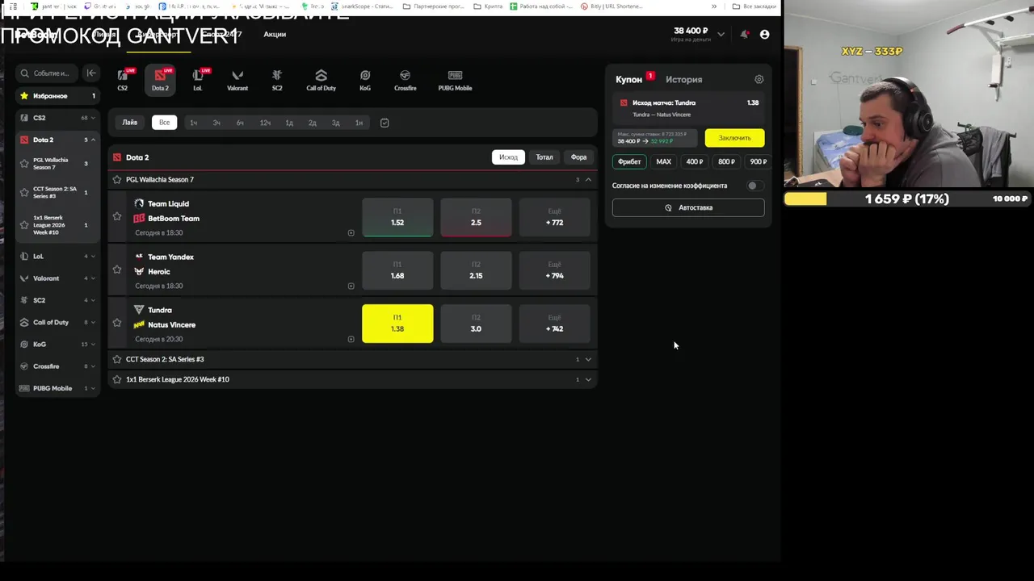Switch to Фора market tab
1034x581 pixels.
578,157
